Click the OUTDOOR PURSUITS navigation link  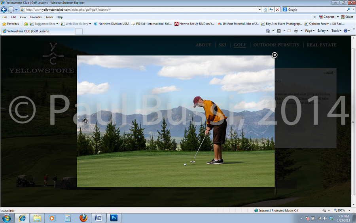(x=276, y=45)
